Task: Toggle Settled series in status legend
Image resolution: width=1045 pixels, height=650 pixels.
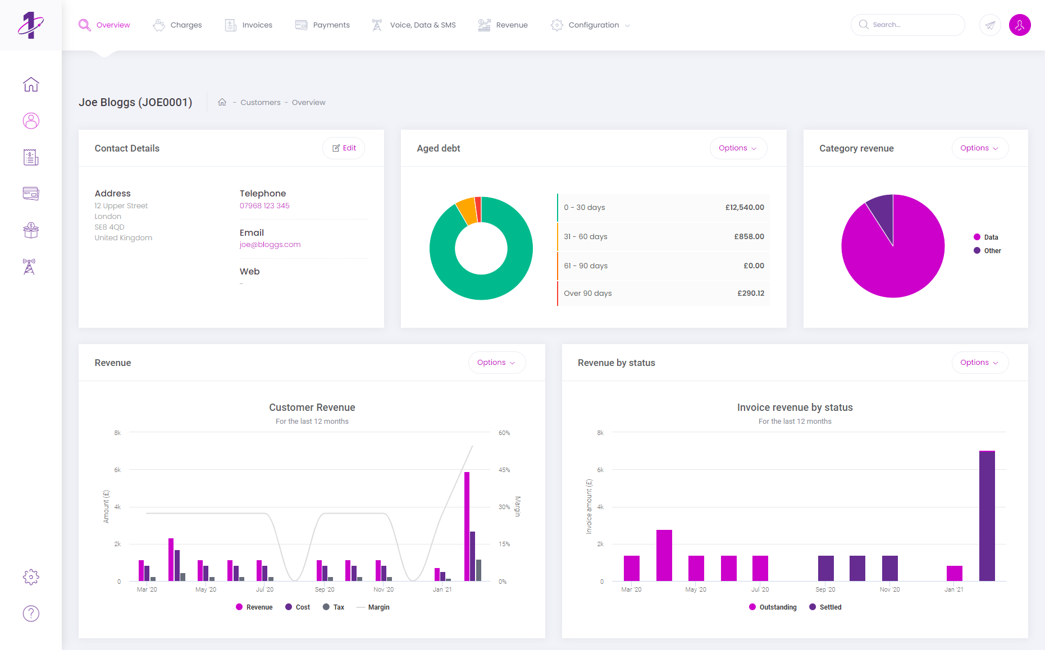Action: (x=825, y=607)
